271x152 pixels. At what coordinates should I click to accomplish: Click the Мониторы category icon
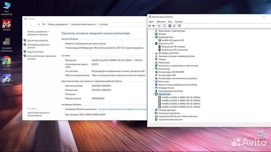pos(156,81)
